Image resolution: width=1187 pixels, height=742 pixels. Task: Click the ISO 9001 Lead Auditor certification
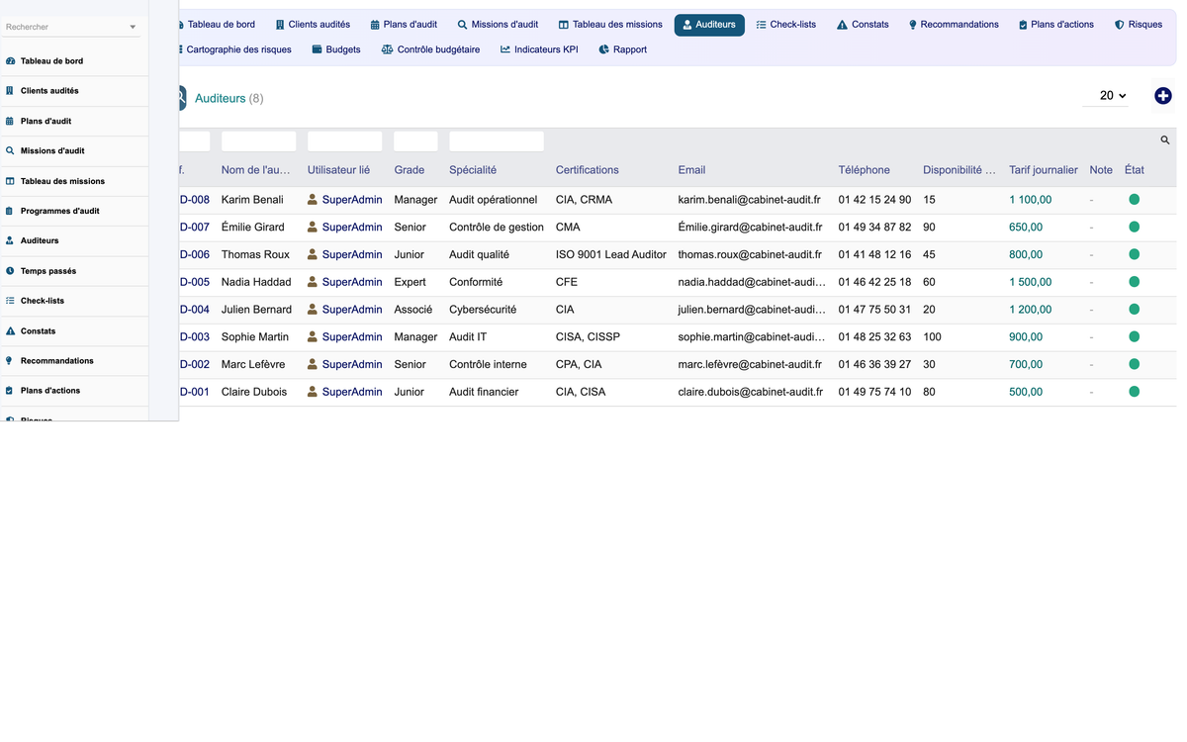(x=611, y=254)
